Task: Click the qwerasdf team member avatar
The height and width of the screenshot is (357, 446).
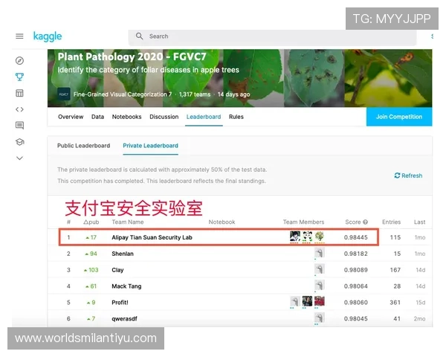Action: [320, 318]
